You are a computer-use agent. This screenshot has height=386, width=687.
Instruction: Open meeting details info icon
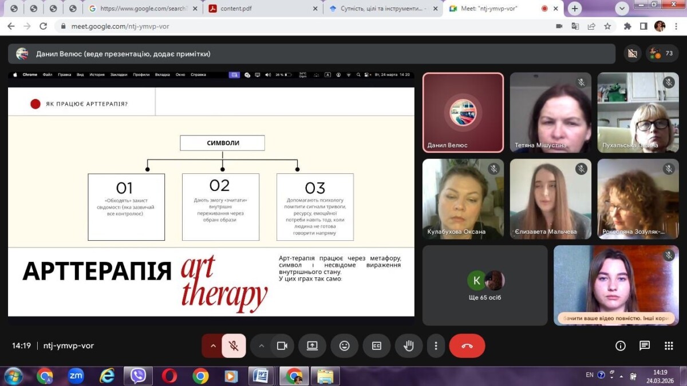(x=620, y=346)
